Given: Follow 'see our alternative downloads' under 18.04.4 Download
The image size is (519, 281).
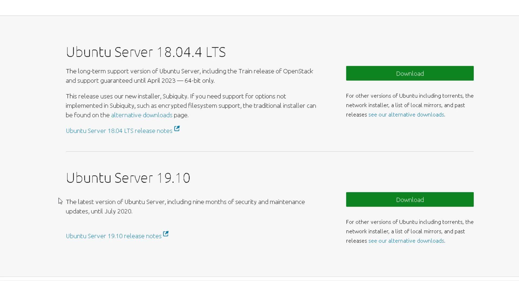Looking at the screenshot, I should click(406, 115).
